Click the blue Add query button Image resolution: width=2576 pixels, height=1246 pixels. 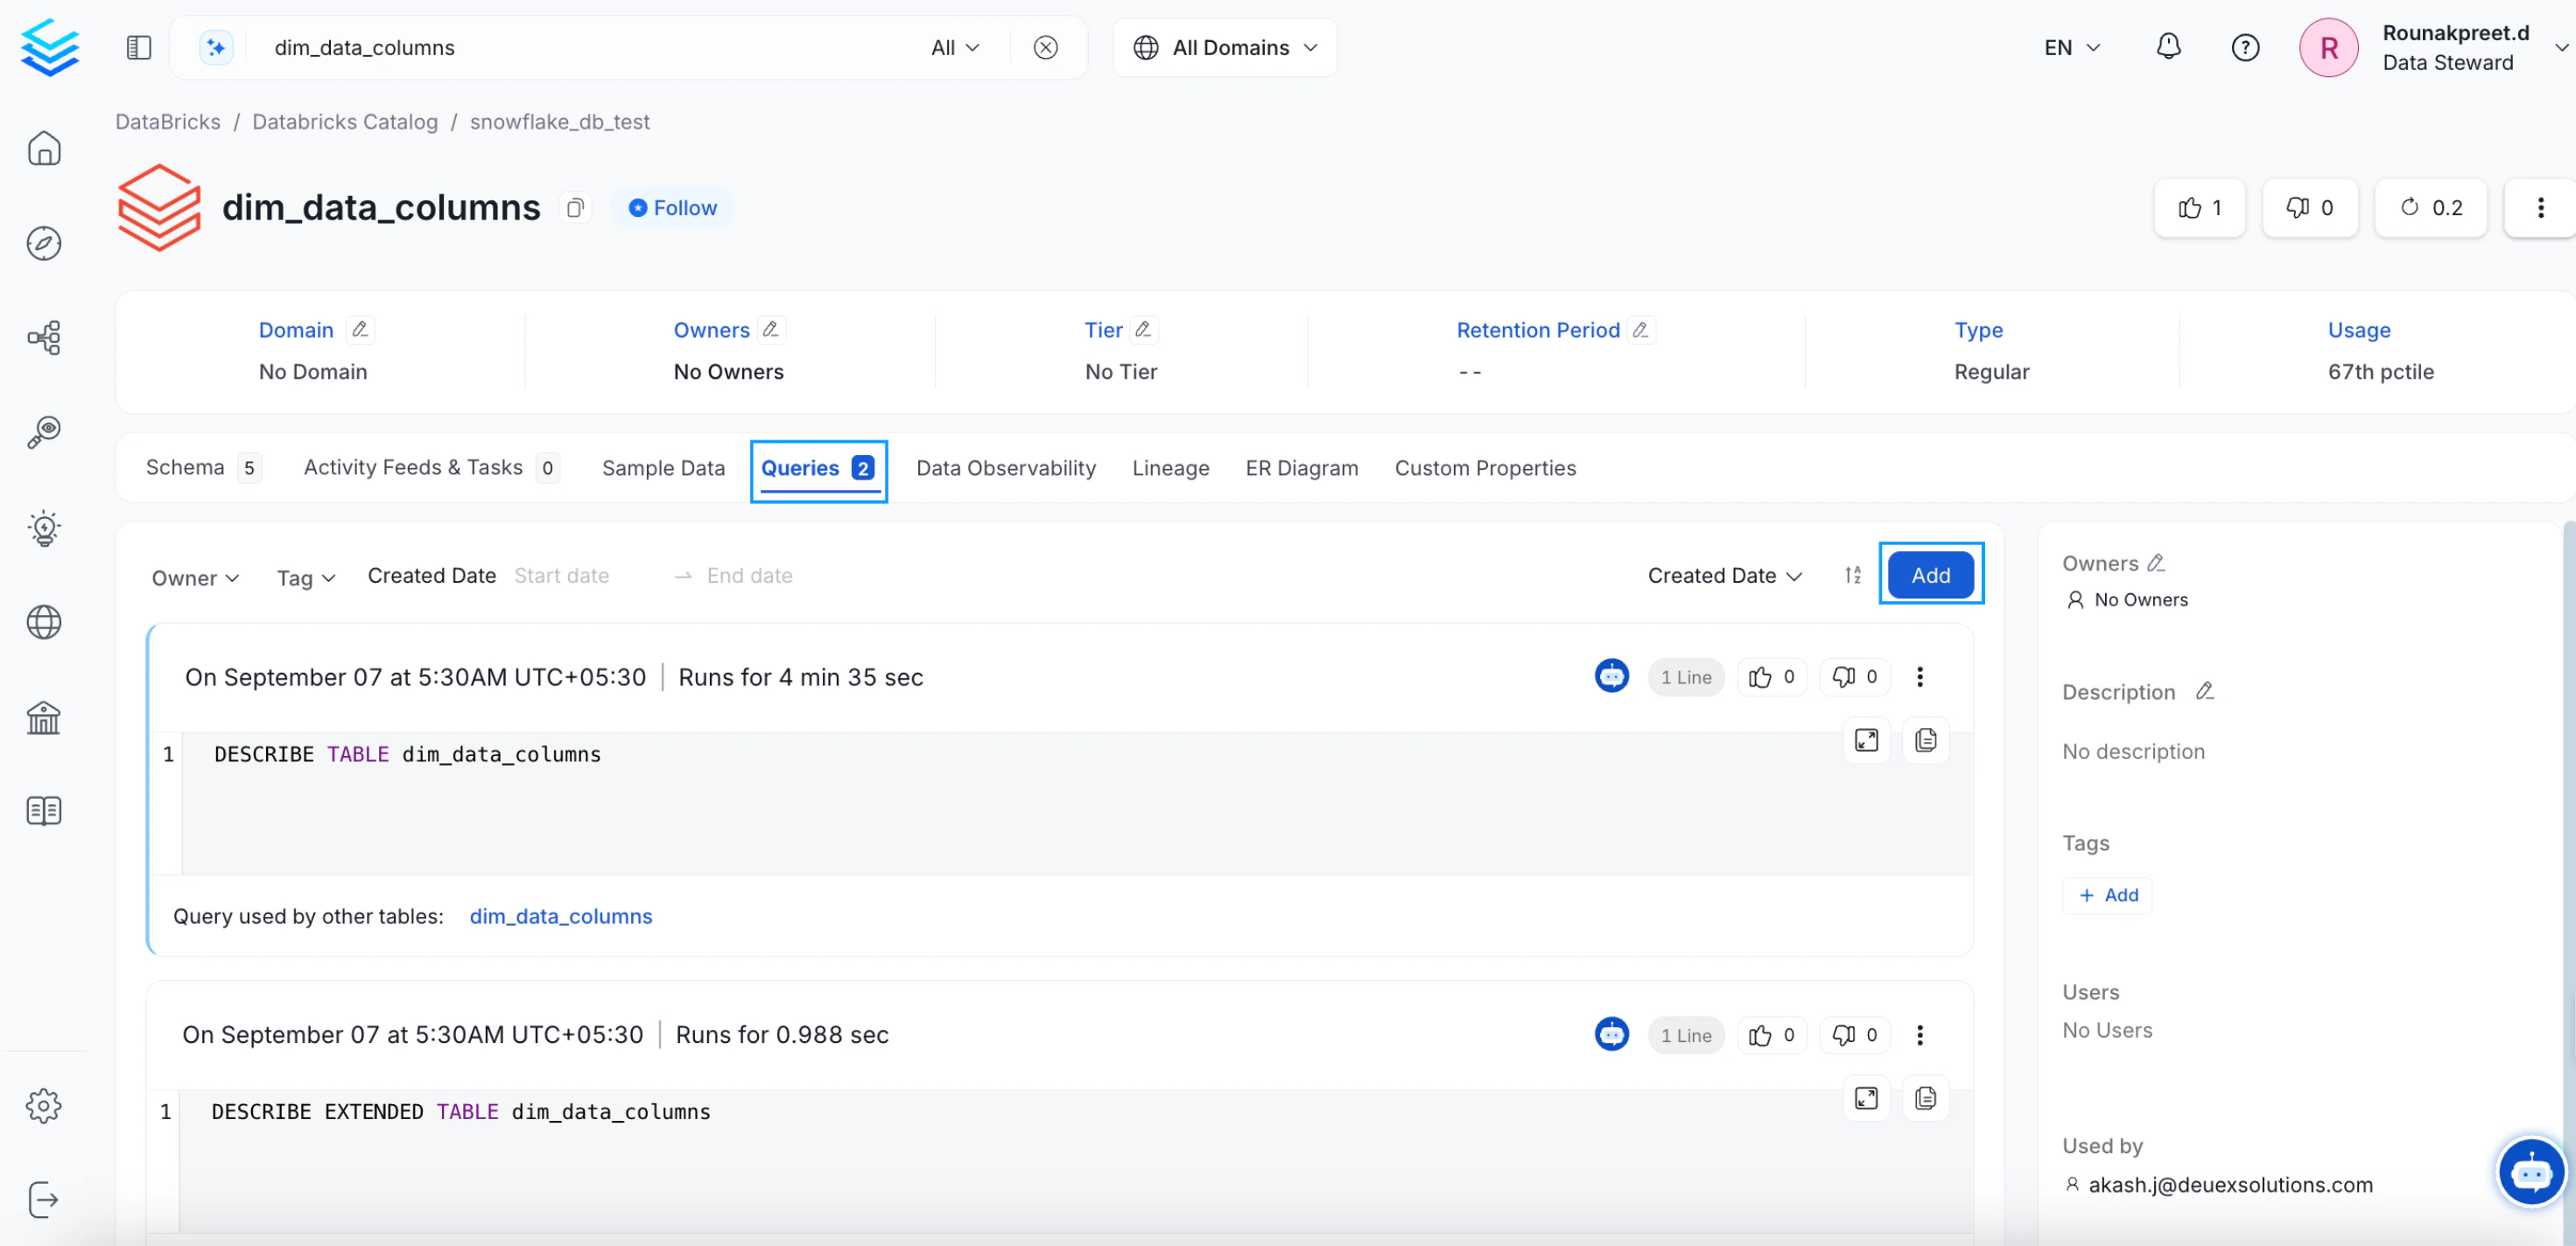1930,575
